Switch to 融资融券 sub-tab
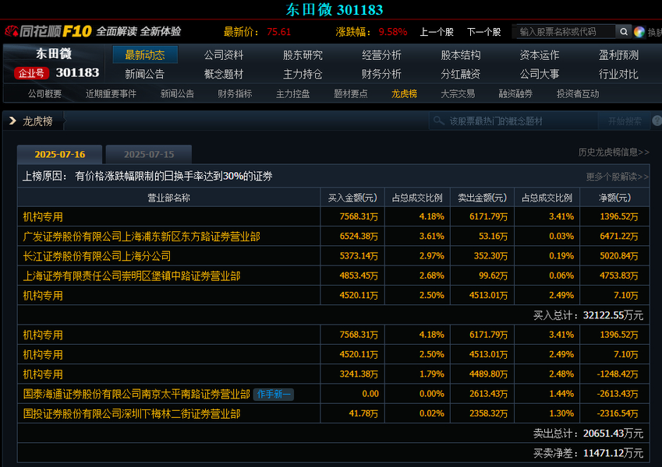The width and height of the screenshot is (662, 467). pyautogui.click(x=516, y=93)
